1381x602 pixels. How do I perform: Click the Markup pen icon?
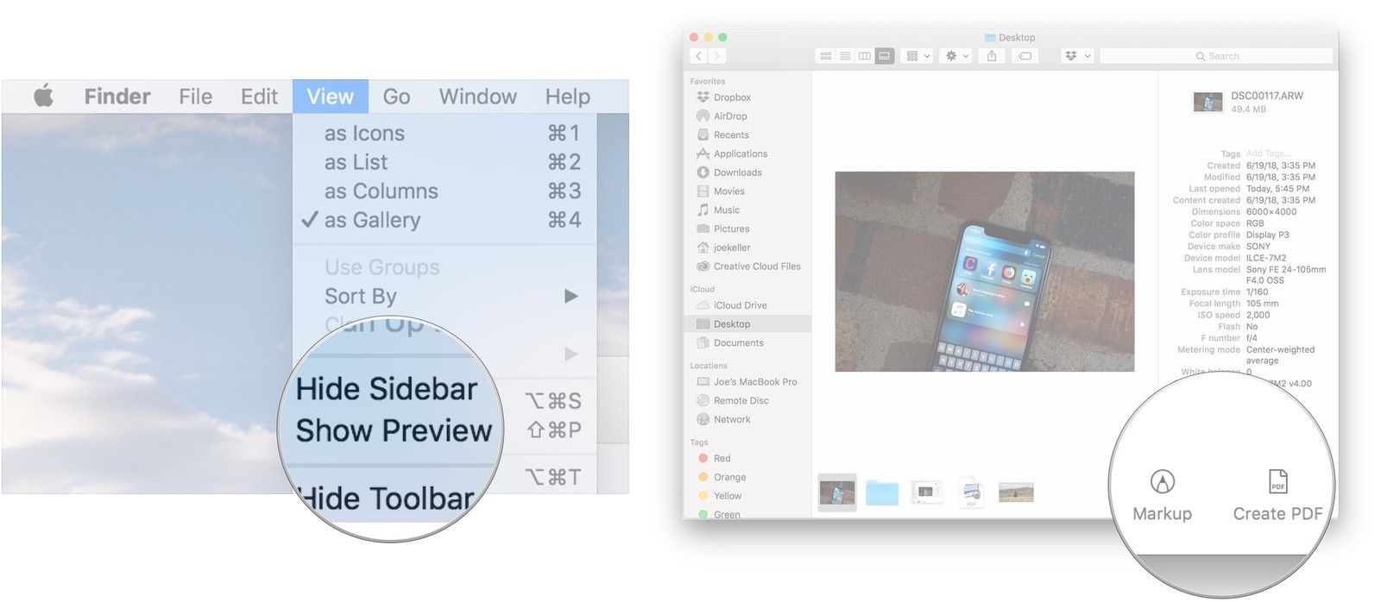pyautogui.click(x=1162, y=481)
